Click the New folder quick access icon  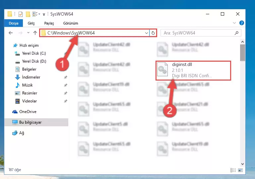[28, 14]
